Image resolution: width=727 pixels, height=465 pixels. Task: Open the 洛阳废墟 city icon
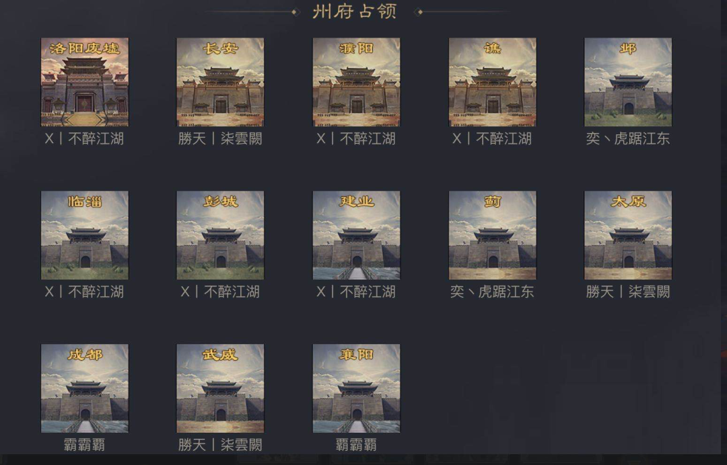(85, 82)
